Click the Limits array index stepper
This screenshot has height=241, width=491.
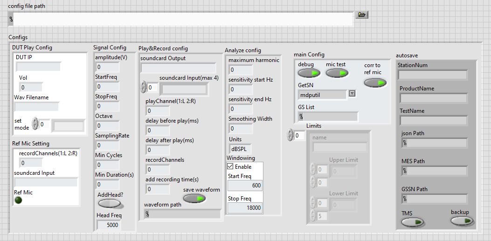point(290,136)
